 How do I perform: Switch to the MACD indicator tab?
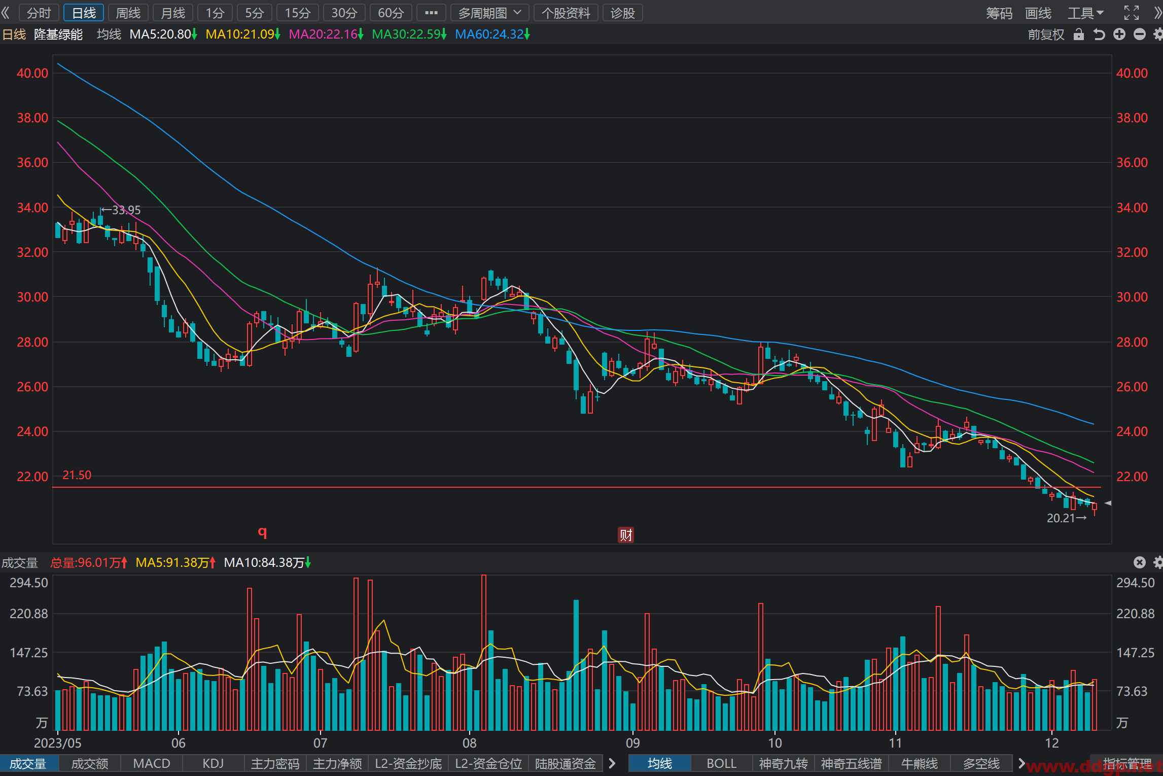[152, 763]
